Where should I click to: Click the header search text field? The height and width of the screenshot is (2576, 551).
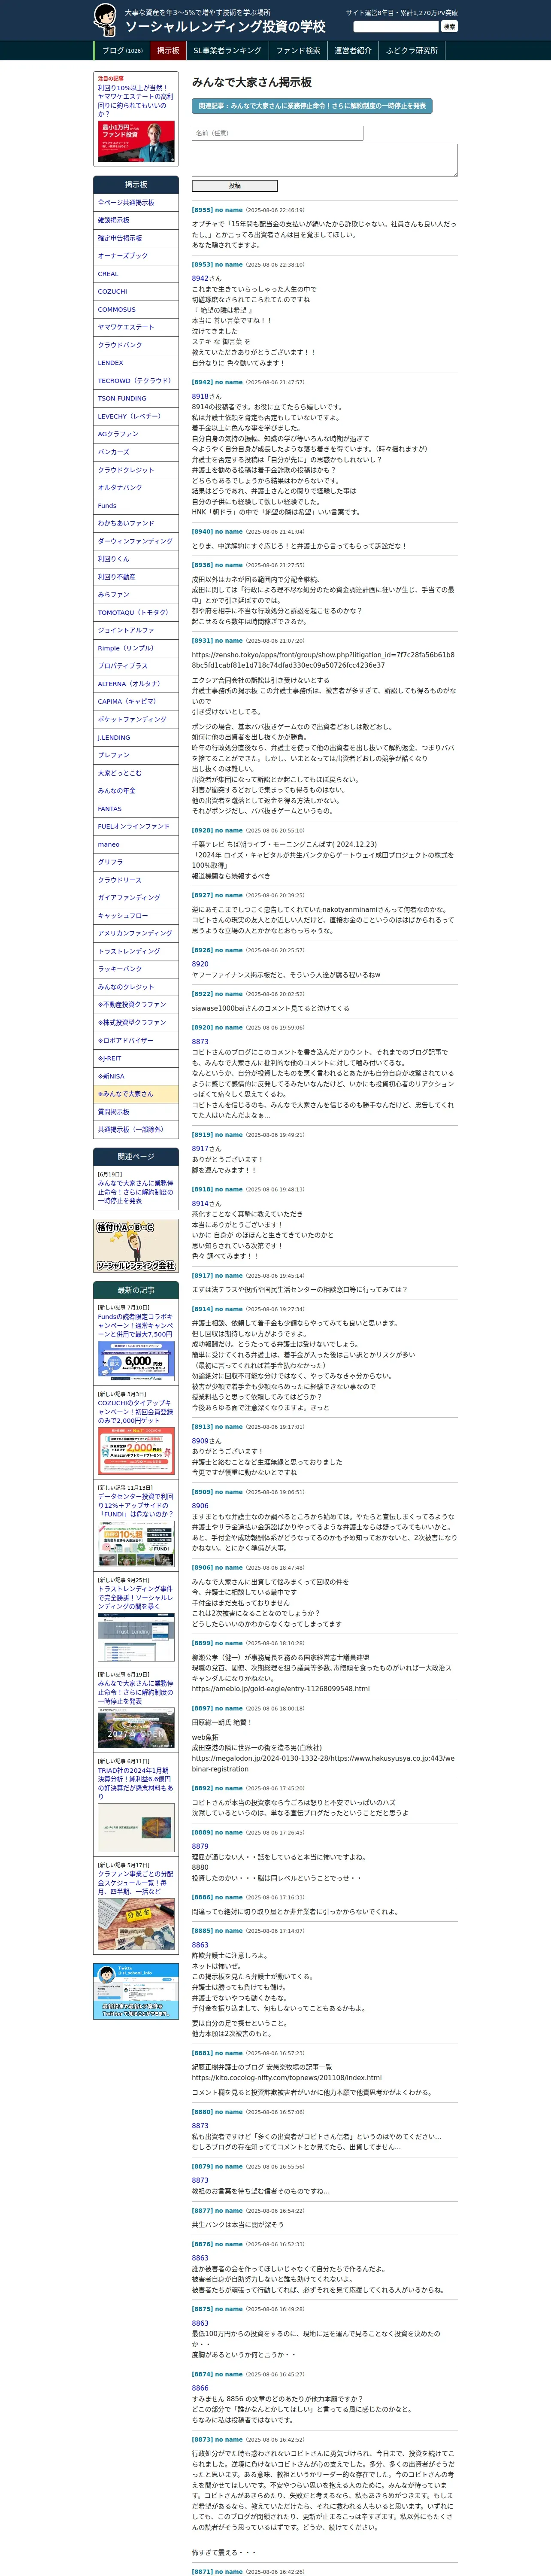pyautogui.click(x=396, y=27)
